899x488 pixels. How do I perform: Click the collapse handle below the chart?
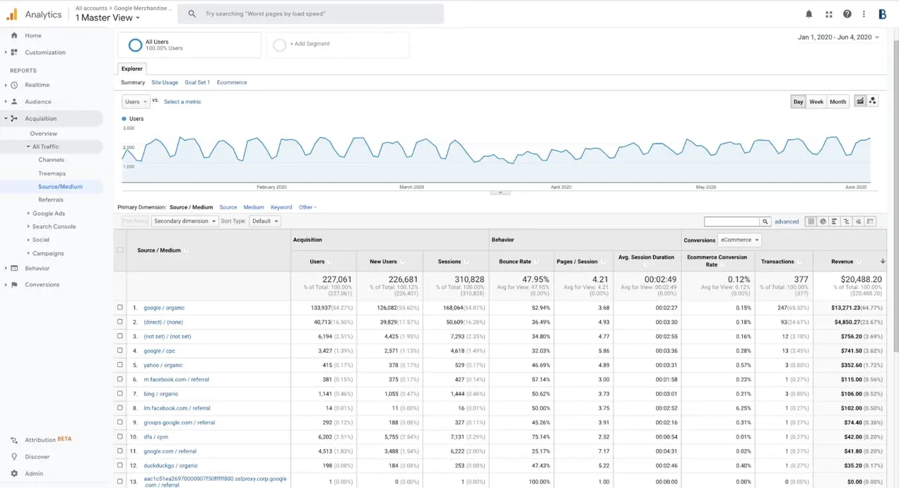[500, 192]
